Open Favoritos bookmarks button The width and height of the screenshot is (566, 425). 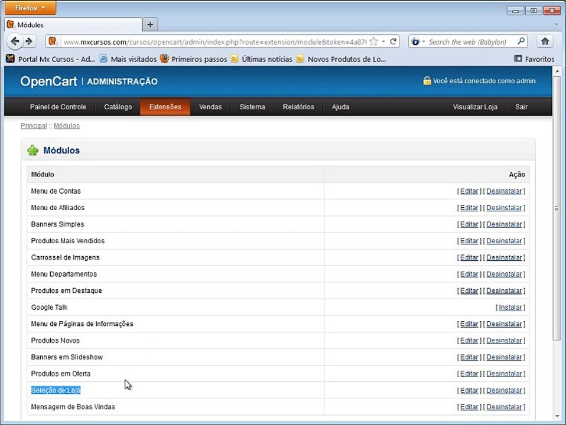(x=535, y=59)
